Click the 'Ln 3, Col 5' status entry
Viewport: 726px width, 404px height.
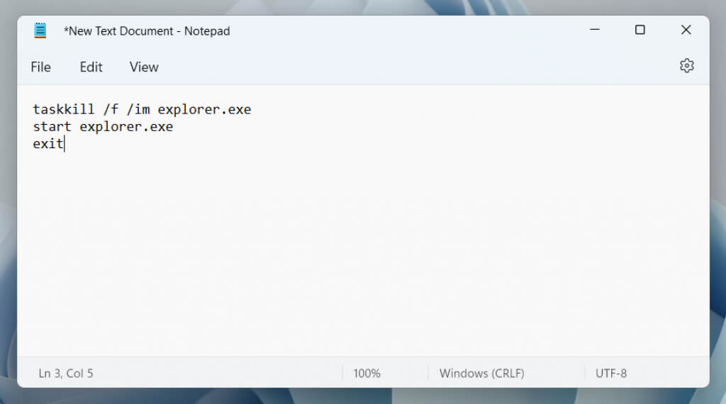click(x=66, y=374)
